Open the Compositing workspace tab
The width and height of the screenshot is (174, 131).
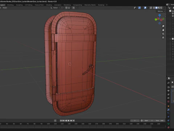point(78,5)
